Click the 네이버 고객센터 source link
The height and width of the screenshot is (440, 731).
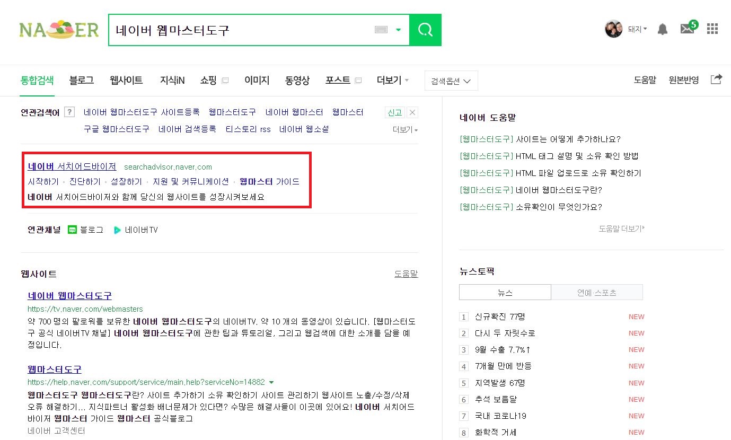point(56,430)
